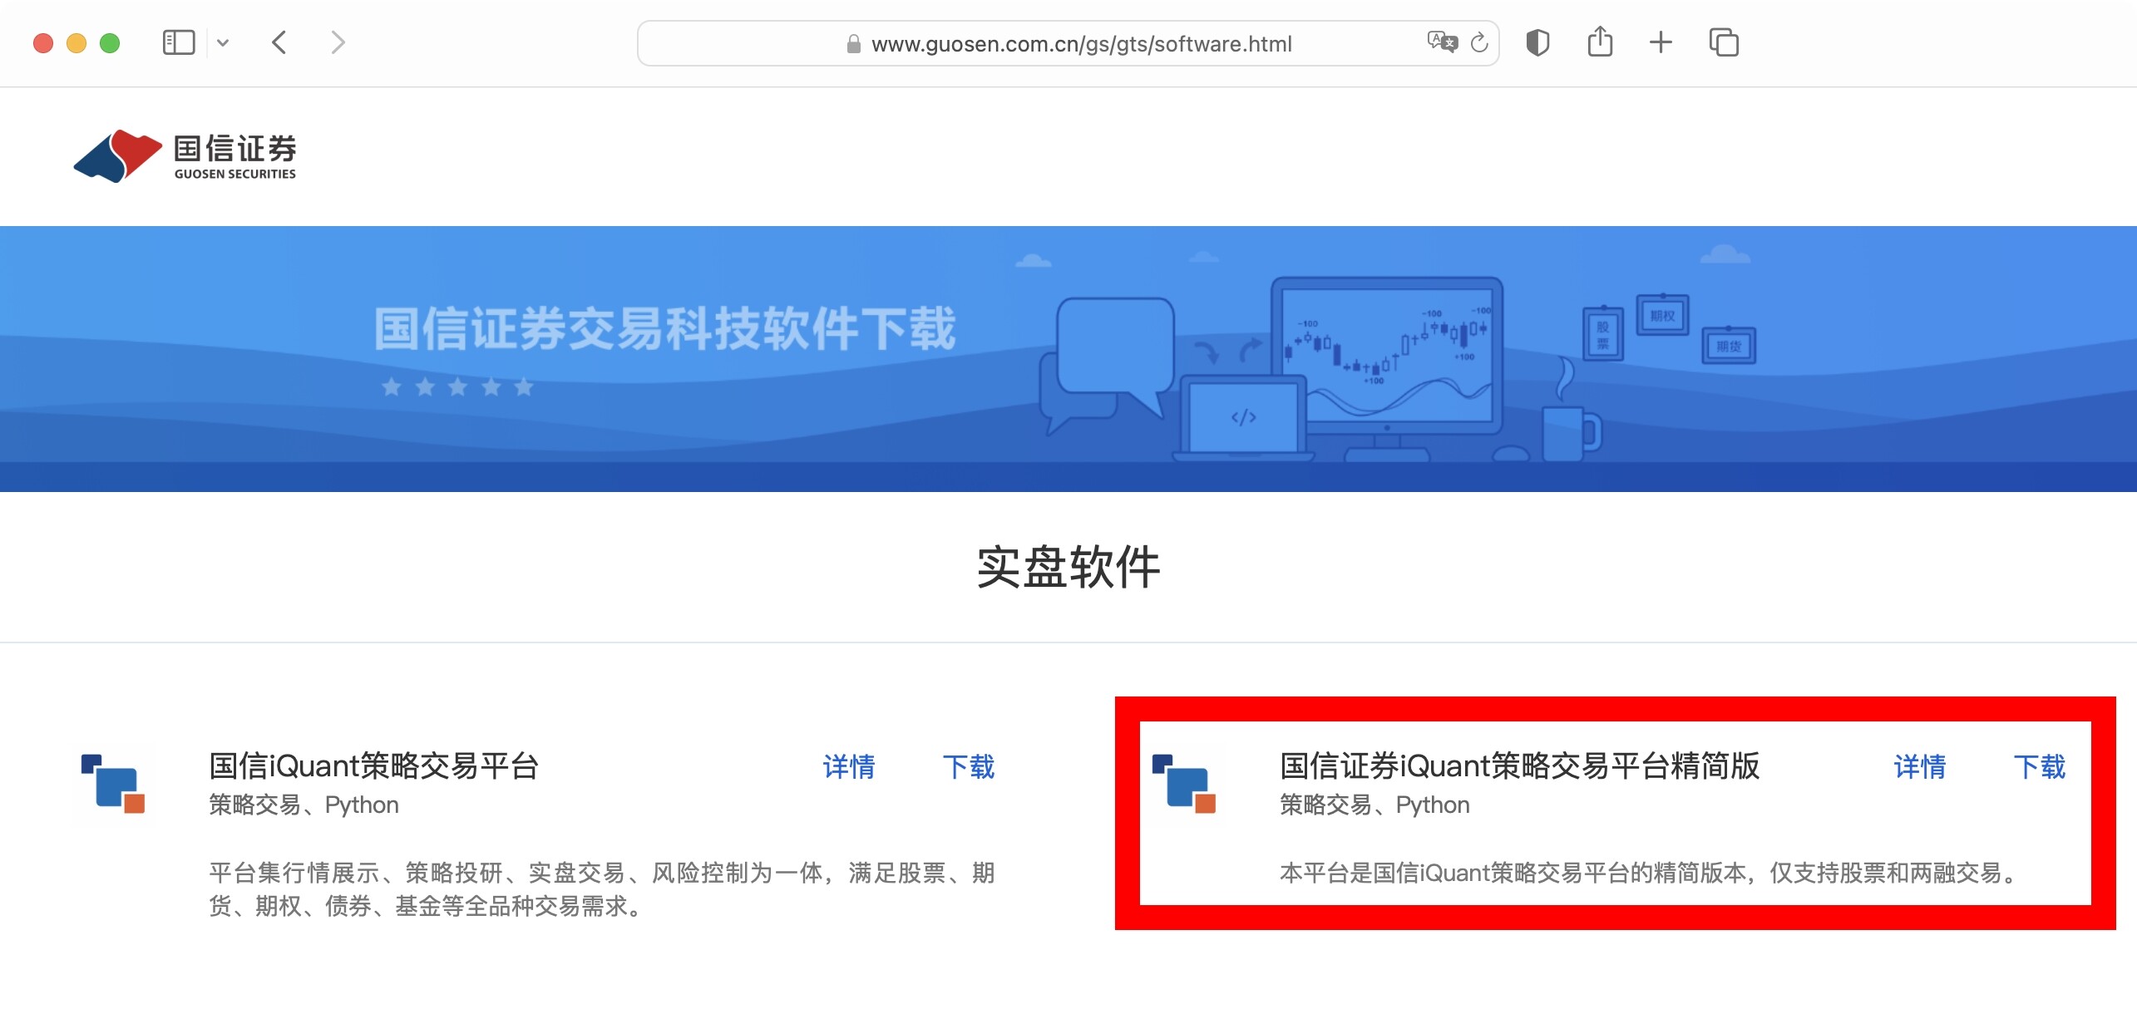Viewport: 2137px width, 1009px height.
Task: Expand the sidebar options chevron
Action: tap(222, 42)
